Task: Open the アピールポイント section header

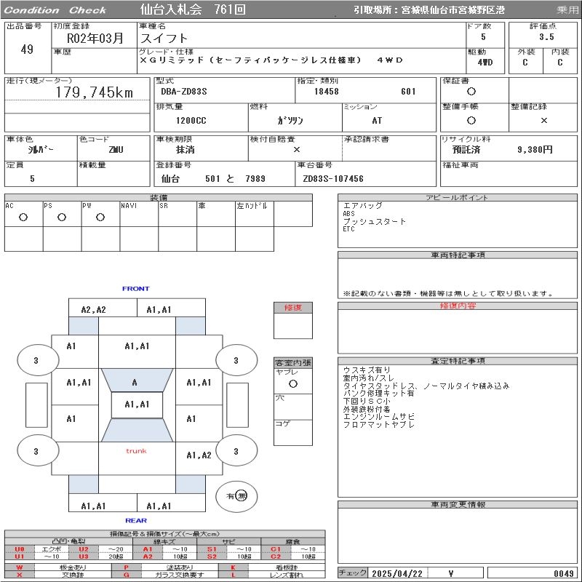Action: (x=458, y=198)
